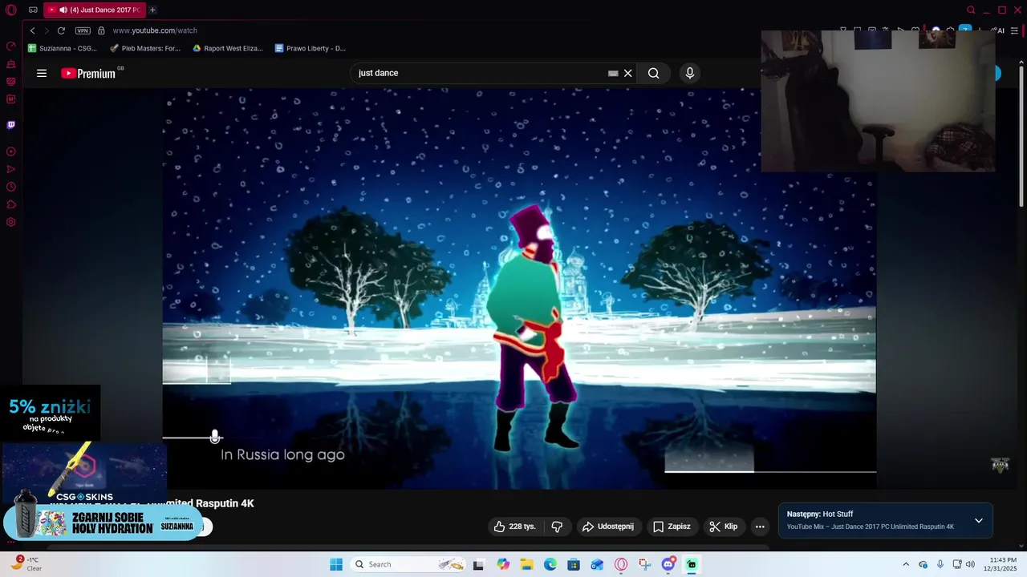Open History clock in sidebar
This screenshot has height=577, width=1027.
click(11, 187)
